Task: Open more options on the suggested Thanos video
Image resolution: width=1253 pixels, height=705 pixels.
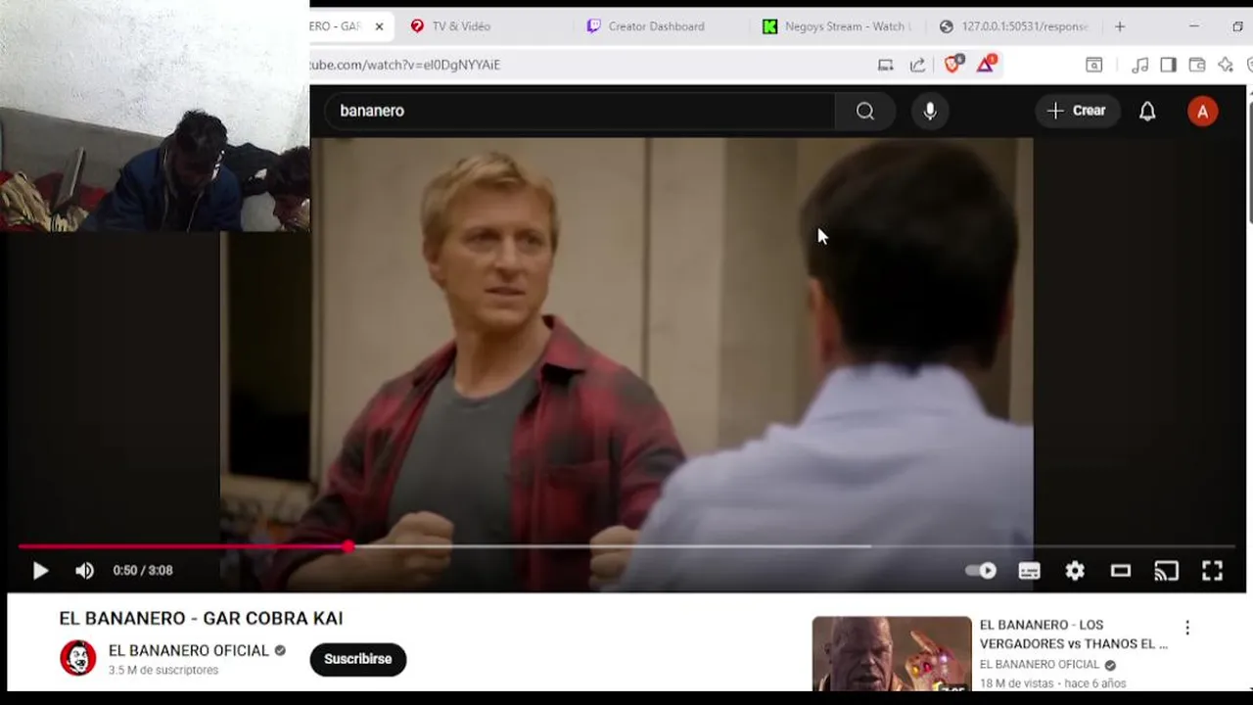Action: tap(1187, 627)
